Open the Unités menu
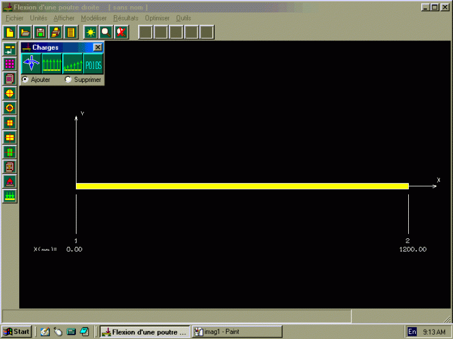Image resolution: width=453 pixels, height=339 pixels. 39,18
